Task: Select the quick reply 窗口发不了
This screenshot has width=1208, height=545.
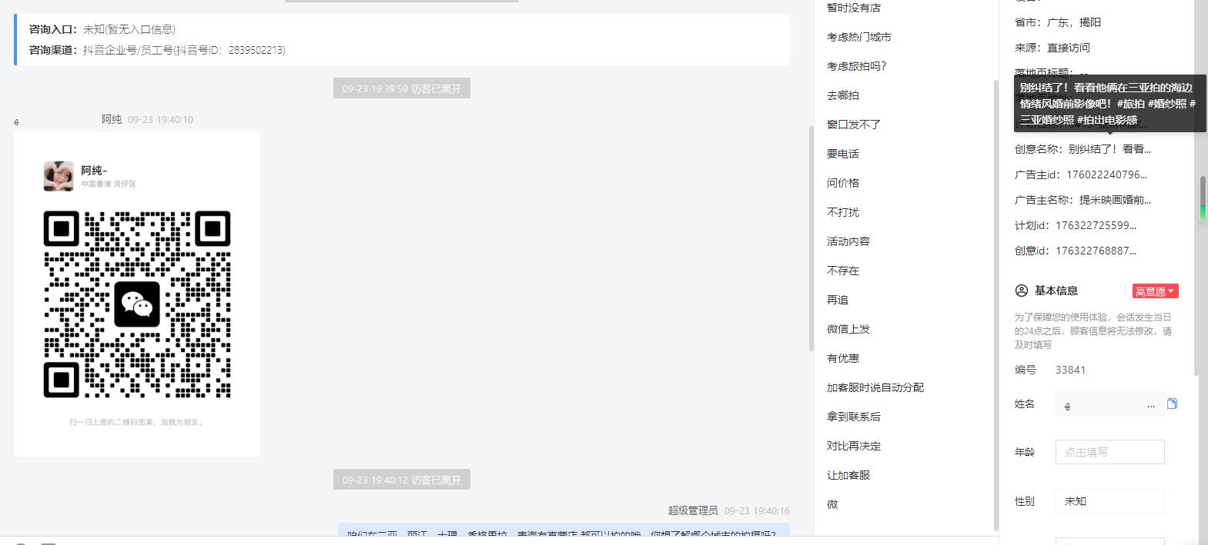Action: point(853,125)
